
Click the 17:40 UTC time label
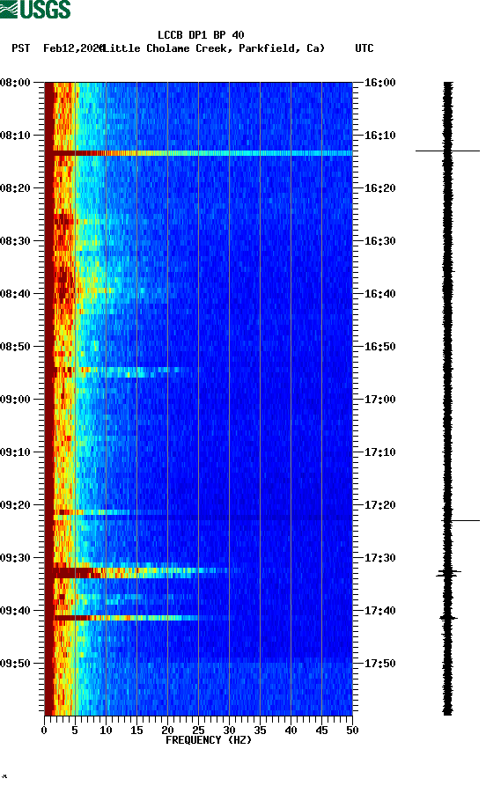[379, 611]
